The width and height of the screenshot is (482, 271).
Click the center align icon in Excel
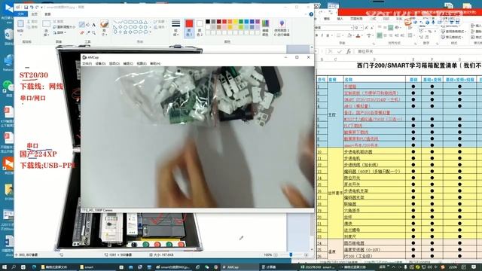coord(385,35)
